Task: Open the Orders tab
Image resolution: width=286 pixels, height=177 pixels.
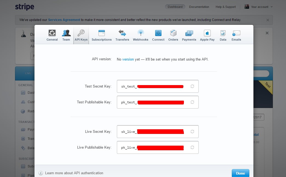Action: [173, 35]
